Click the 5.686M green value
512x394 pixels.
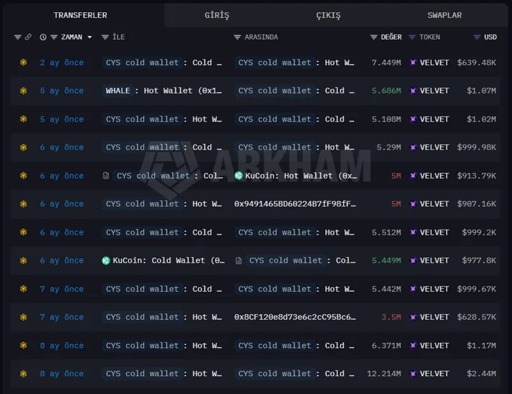[x=387, y=91]
